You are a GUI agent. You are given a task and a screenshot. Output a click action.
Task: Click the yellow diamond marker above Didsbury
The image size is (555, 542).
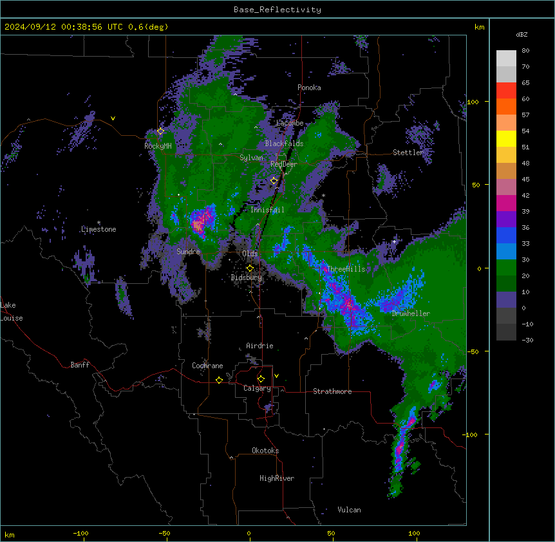click(250, 268)
